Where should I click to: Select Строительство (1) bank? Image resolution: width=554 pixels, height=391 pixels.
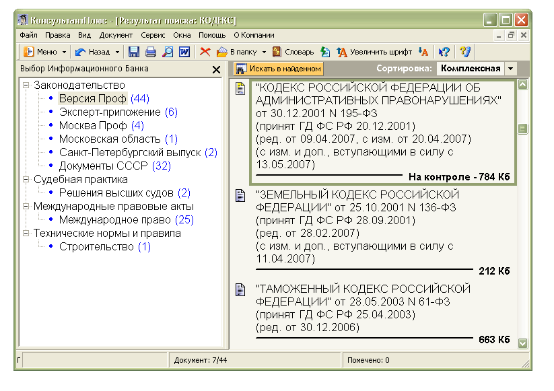(104, 246)
